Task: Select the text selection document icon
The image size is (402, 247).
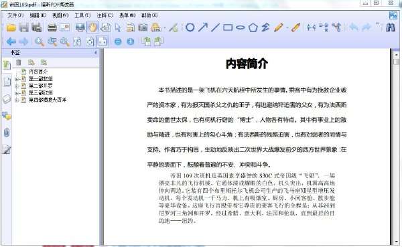Action: pos(131,27)
